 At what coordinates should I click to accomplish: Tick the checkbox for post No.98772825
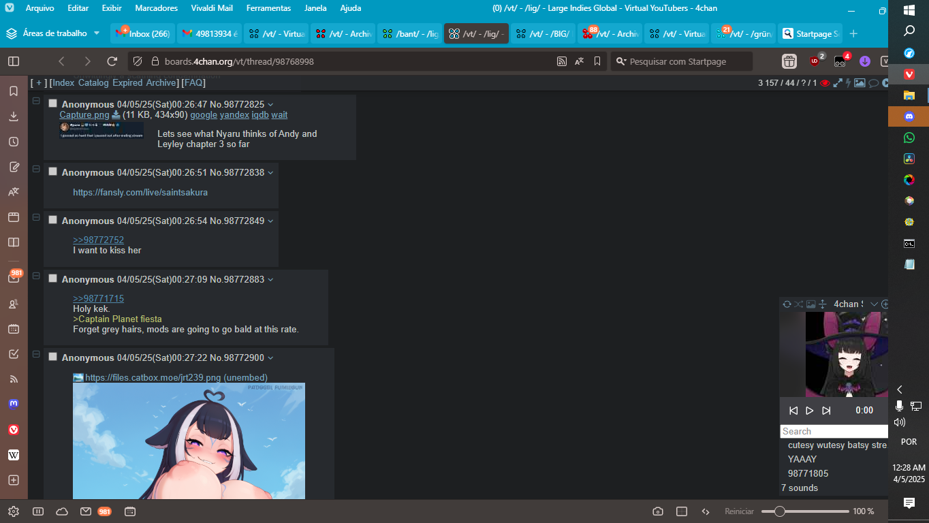pyautogui.click(x=53, y=104)
